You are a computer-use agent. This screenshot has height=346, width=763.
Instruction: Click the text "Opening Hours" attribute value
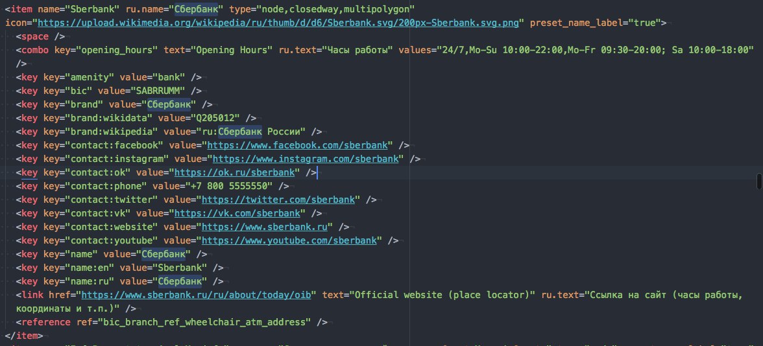pyautogui.click(x=234, y=50)
